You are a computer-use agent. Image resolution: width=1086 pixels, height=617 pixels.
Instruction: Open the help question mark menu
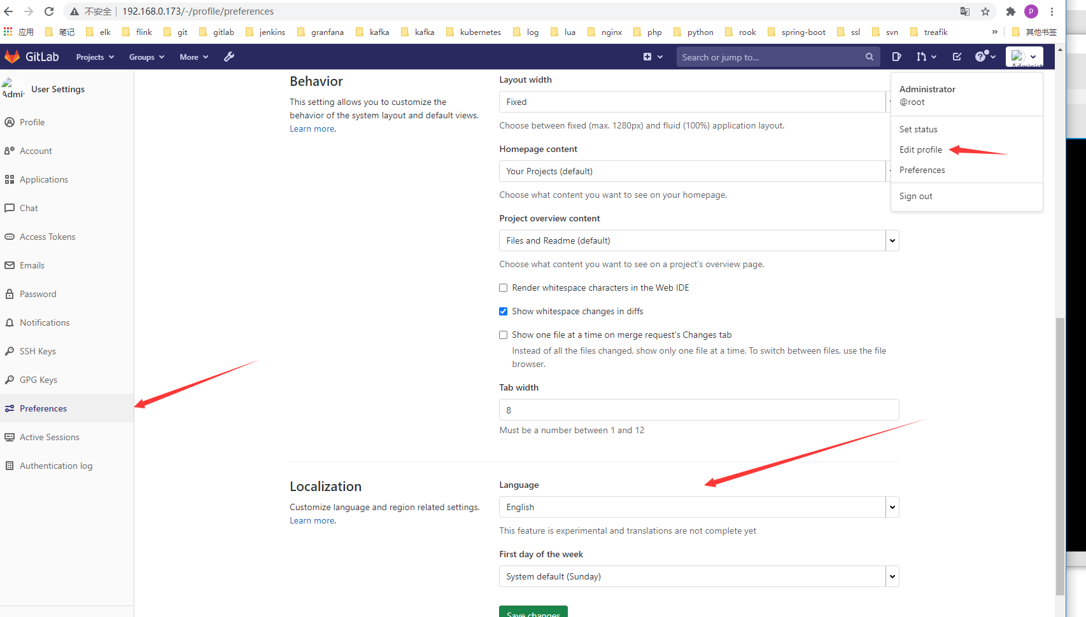(985, 57)
